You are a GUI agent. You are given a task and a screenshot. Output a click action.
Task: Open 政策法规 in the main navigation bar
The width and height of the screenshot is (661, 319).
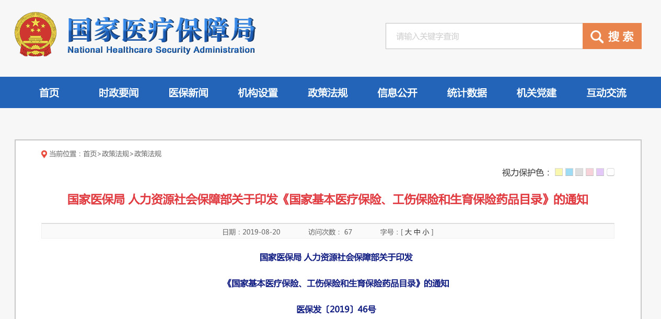click(328, 93)
